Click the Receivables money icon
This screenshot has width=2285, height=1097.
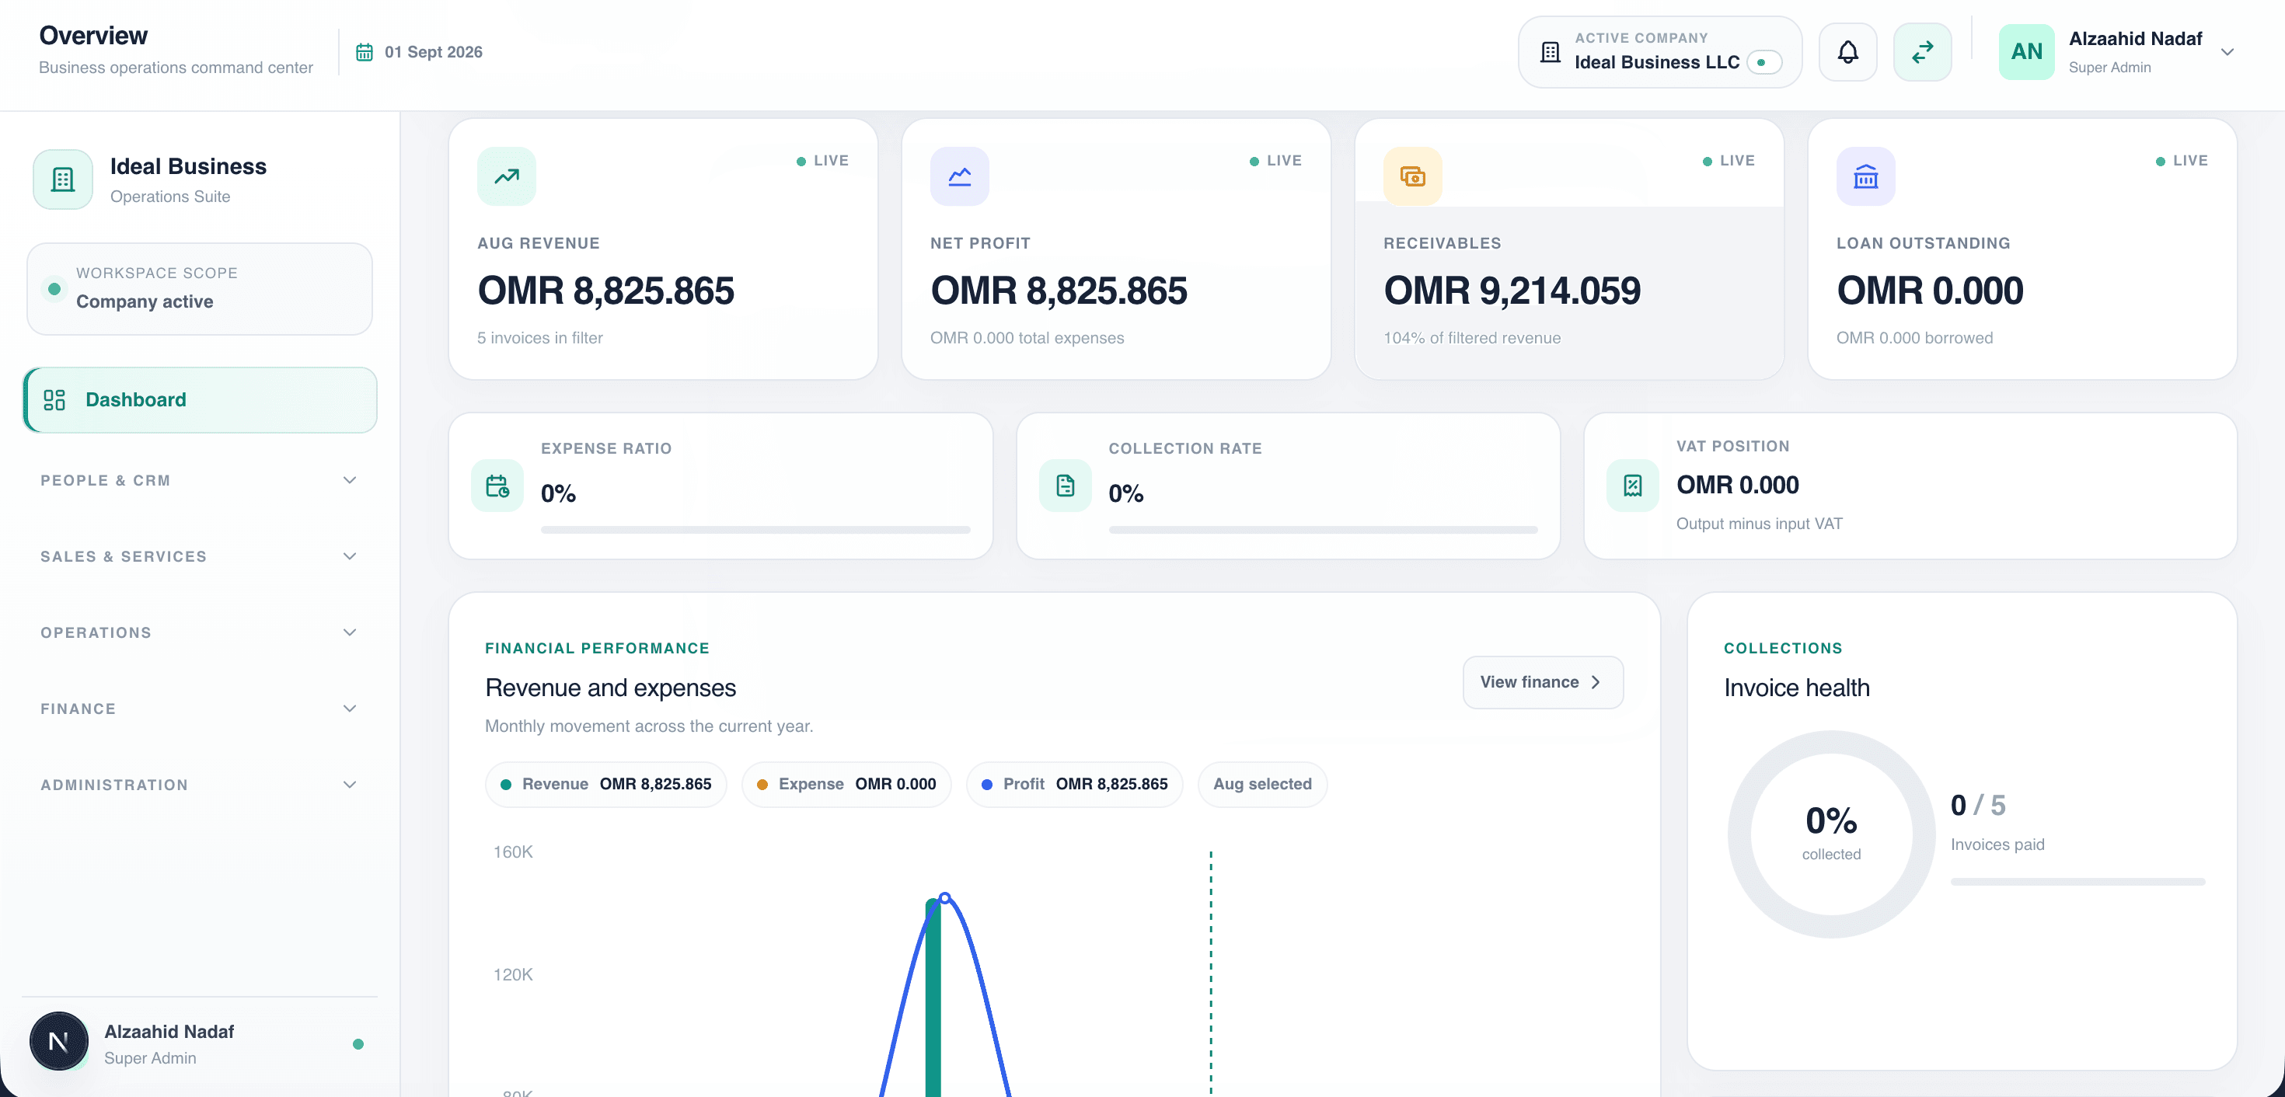tap(1412, 176)
